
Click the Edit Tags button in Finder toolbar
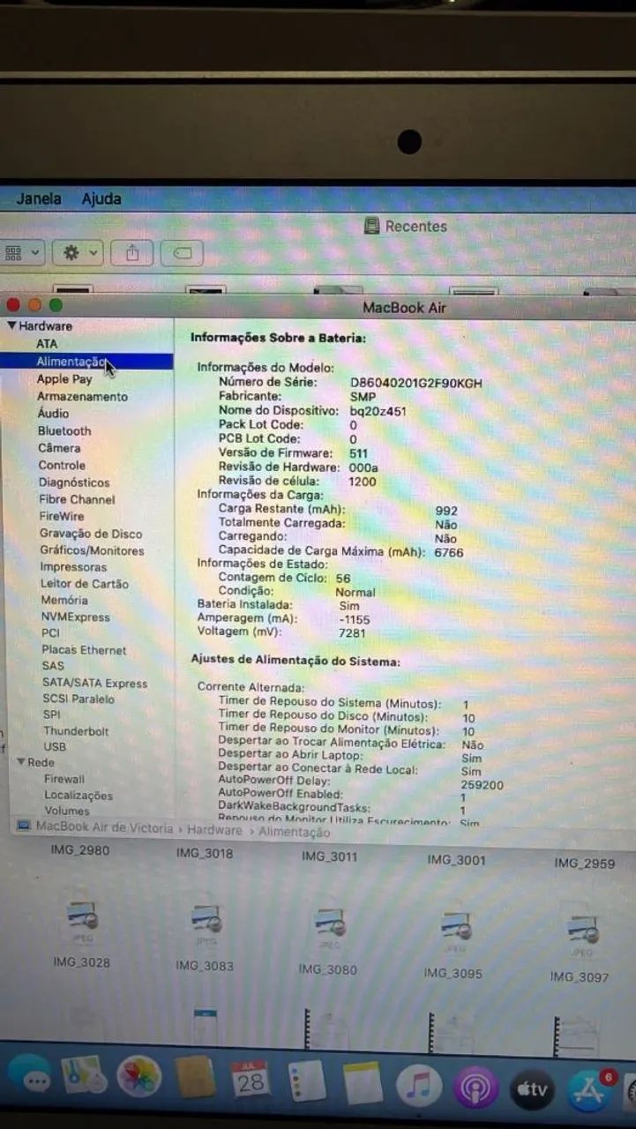tap(182, 254)
